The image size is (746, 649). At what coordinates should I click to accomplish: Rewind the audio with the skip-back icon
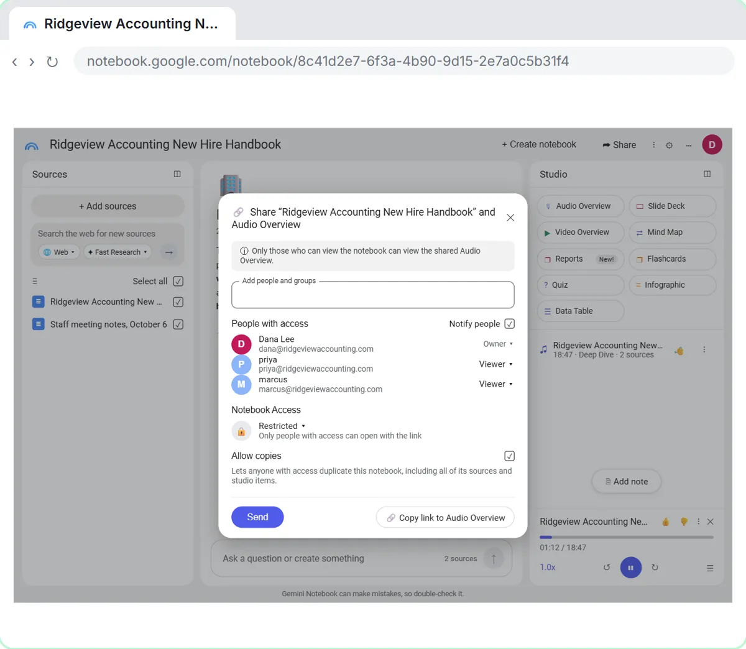point(607,568)
